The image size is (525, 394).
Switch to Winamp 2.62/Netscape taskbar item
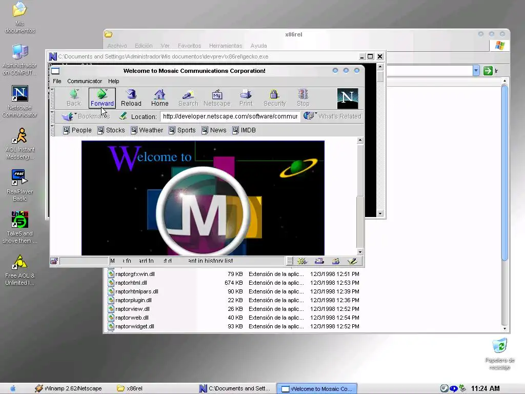[69, 388]
